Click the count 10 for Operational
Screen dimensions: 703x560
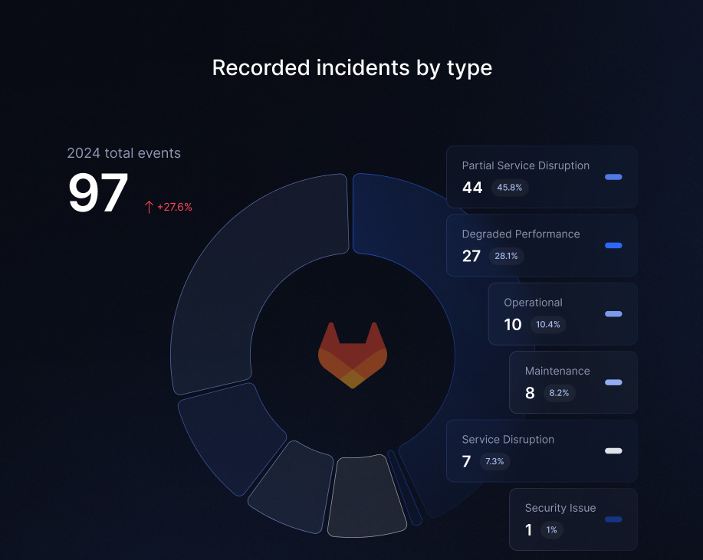click(513, 324)
